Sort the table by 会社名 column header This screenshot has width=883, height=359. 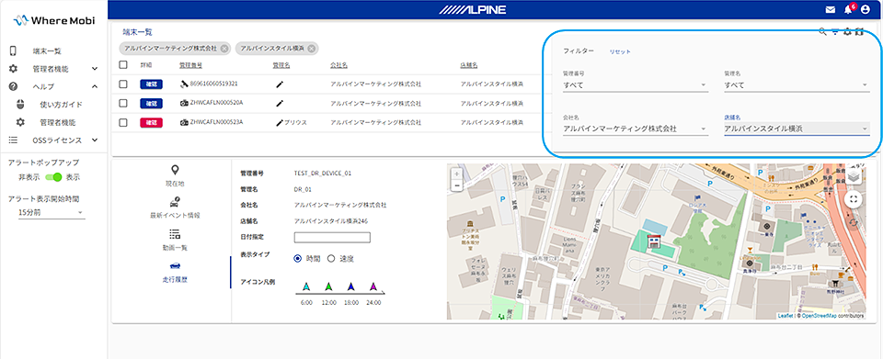(x=338, y=65)
